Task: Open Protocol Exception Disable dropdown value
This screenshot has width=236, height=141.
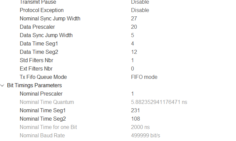Action: point(140,10)
